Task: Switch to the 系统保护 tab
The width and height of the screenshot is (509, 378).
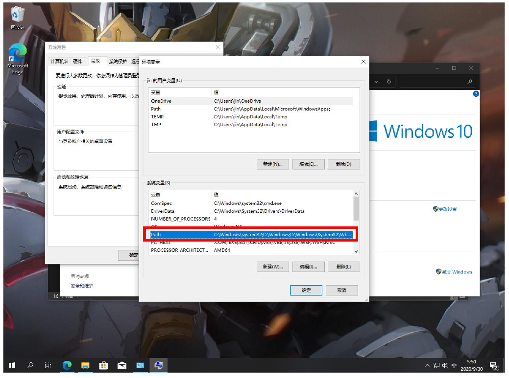Action: point(118,62)
